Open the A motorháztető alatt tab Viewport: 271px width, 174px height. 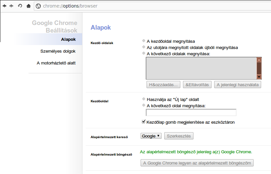[x=56, y=63]
